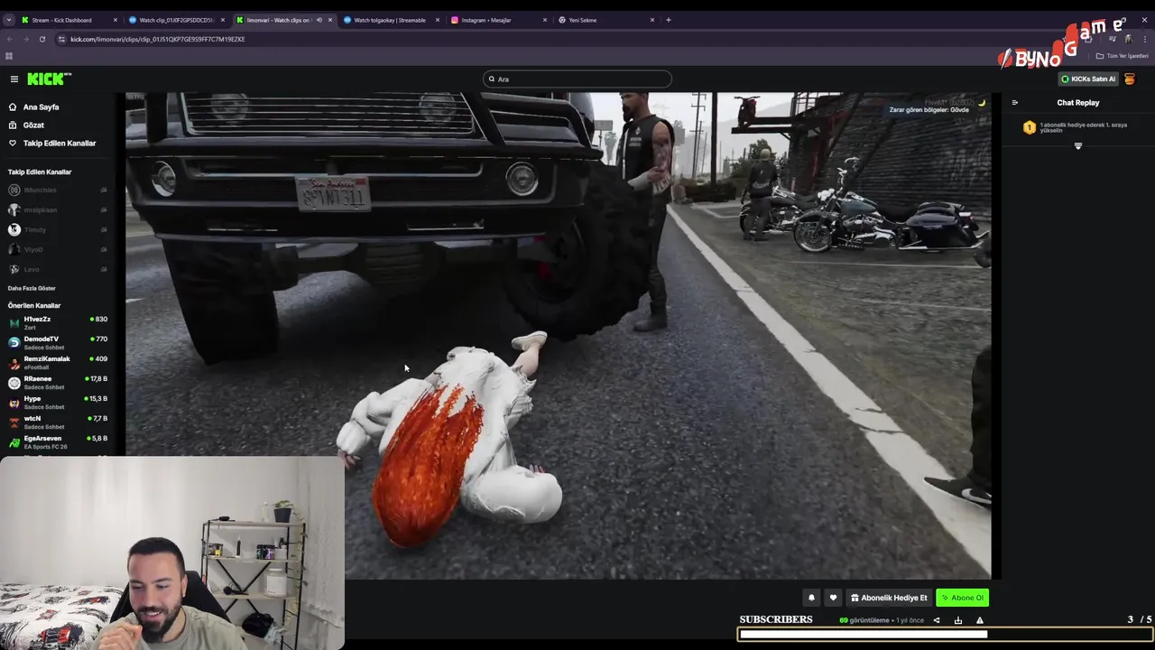Image resolution: width=1155 pixels, height=650 pixels.
Task: Click the gold rank one badge in chat
Action: coord(1029,128)
